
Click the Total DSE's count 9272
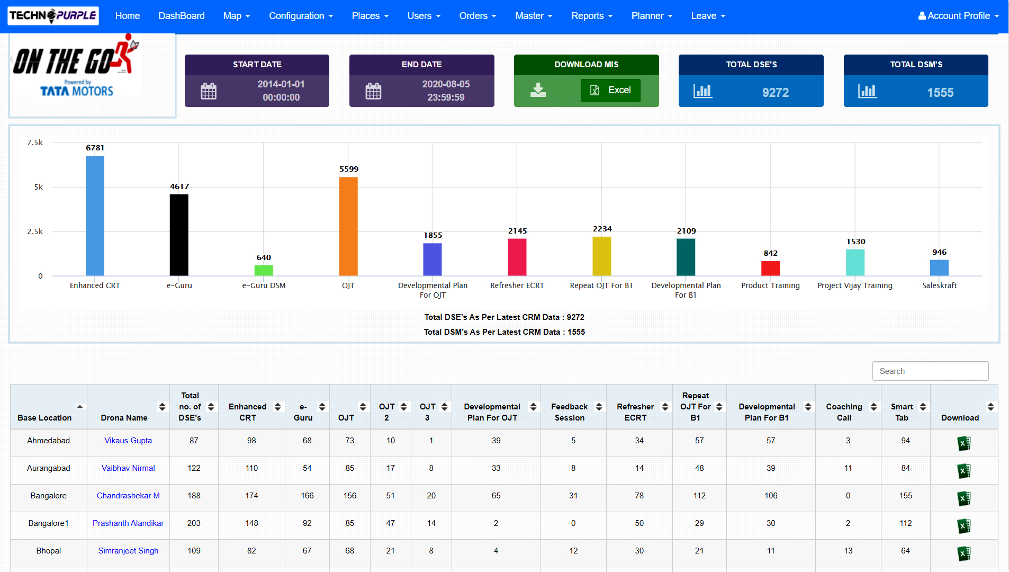point(776,93)
